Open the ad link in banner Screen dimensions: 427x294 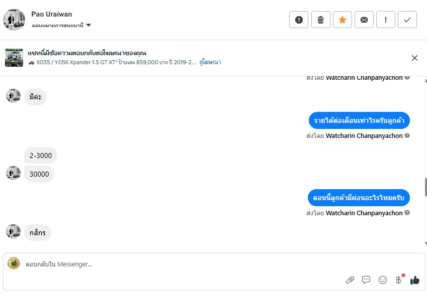(x=210, y=62)
